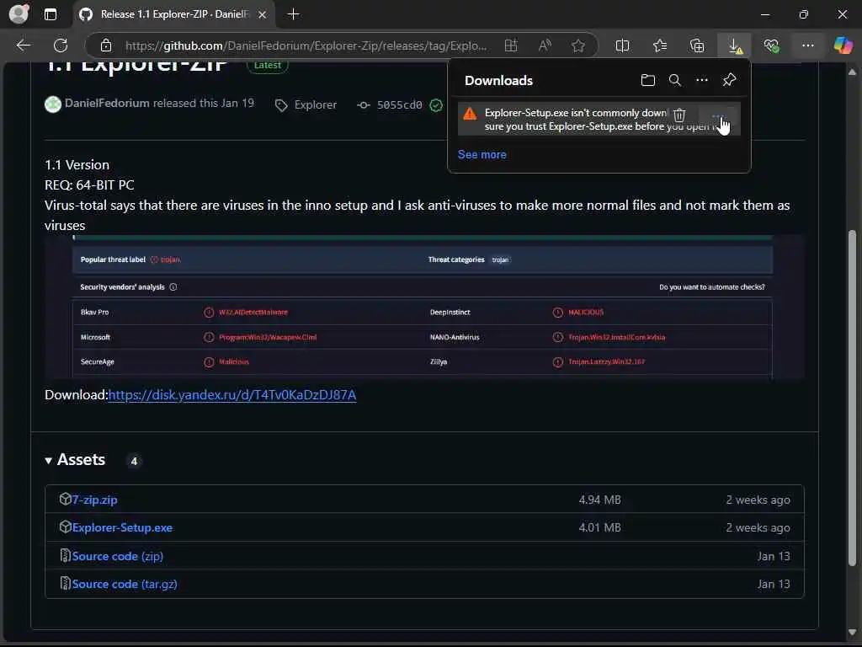Open Browser essentials heart icon
The image size is (862, 647).
point(771,45)
